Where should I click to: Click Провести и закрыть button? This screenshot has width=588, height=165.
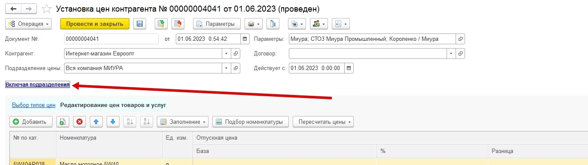(x=95, y=24)
